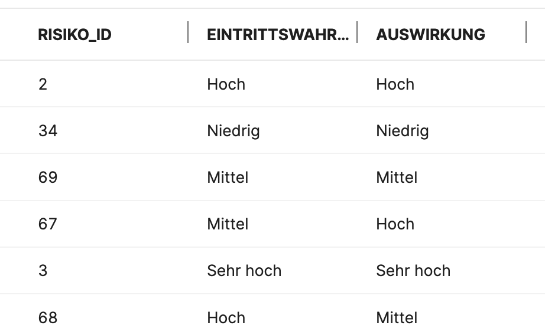
Task: Sort by the AUSWIRKUNG column header
Action: pyautogui.click(x=430, y=35)
